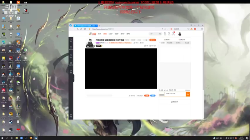
Task: Switch to first chat ranking tab
Action: [162, 43]
